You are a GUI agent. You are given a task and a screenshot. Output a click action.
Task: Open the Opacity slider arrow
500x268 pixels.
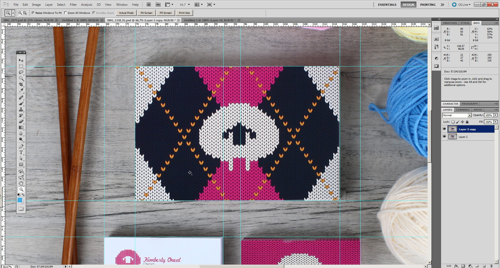coord(496,115)
